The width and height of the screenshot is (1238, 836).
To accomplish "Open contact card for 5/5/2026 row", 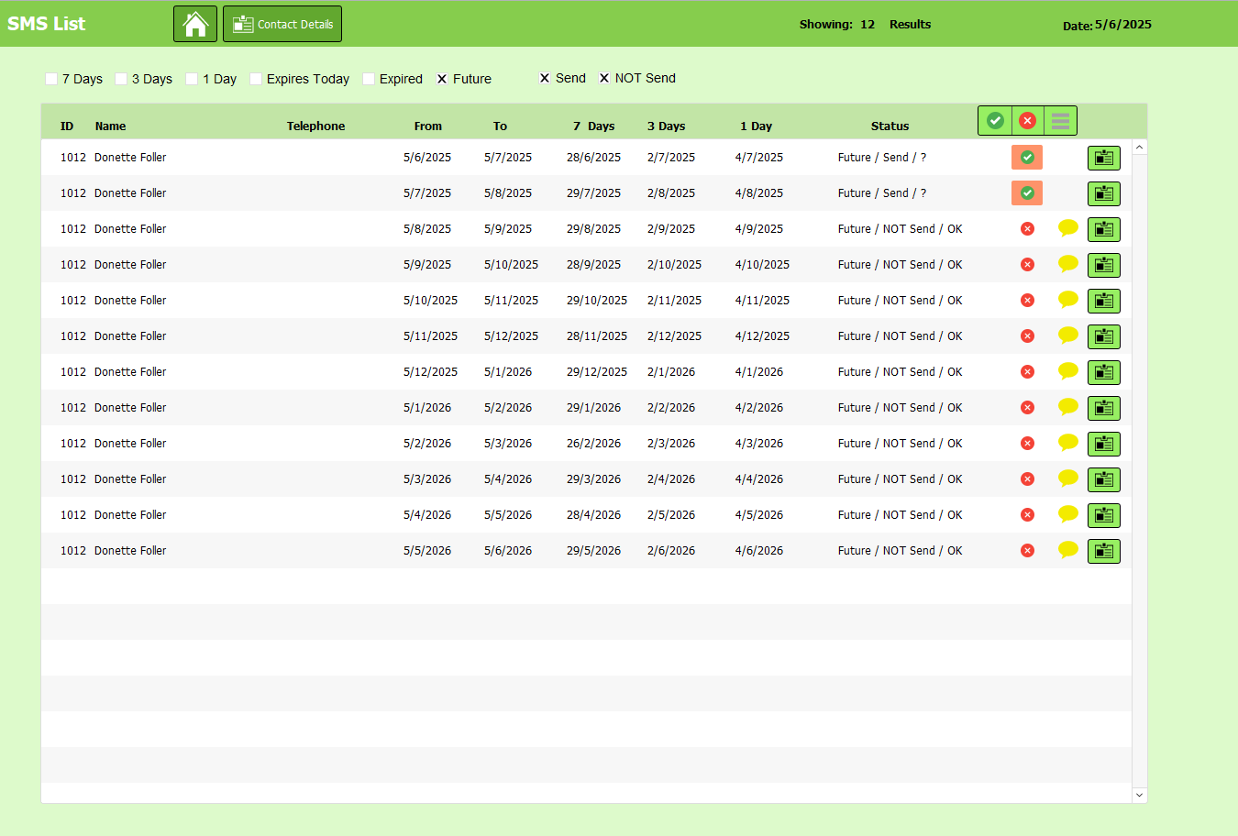I will click(x=1104, y=551).
